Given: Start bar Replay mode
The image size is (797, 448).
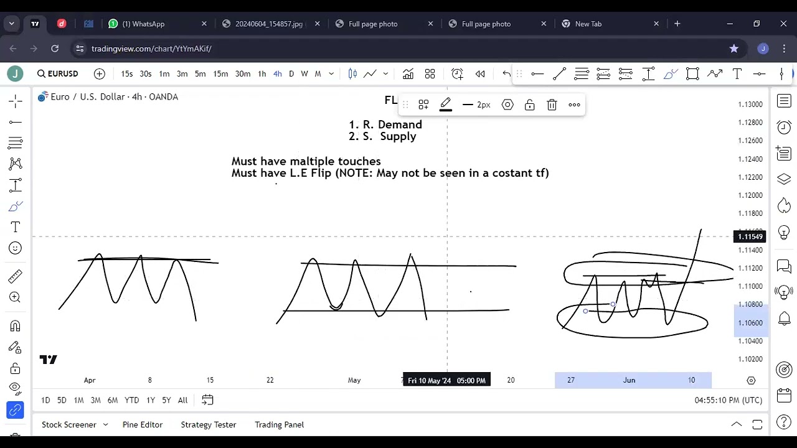Looking at the screenshot, I should coord(480,73).
